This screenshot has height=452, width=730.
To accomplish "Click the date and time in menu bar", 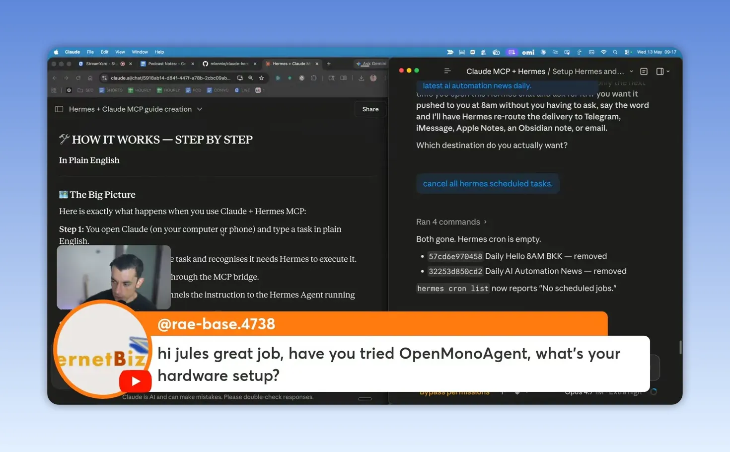I will (657, 52).
